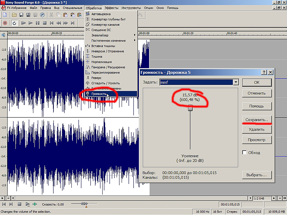Expand the Эквалайзер submenu

111,35
